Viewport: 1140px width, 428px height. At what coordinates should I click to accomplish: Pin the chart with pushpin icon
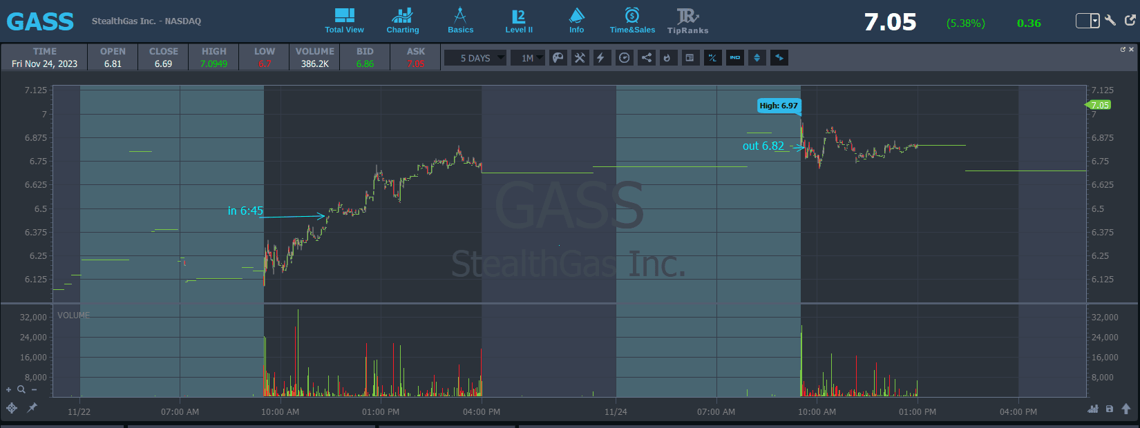(x=32, y=408)
